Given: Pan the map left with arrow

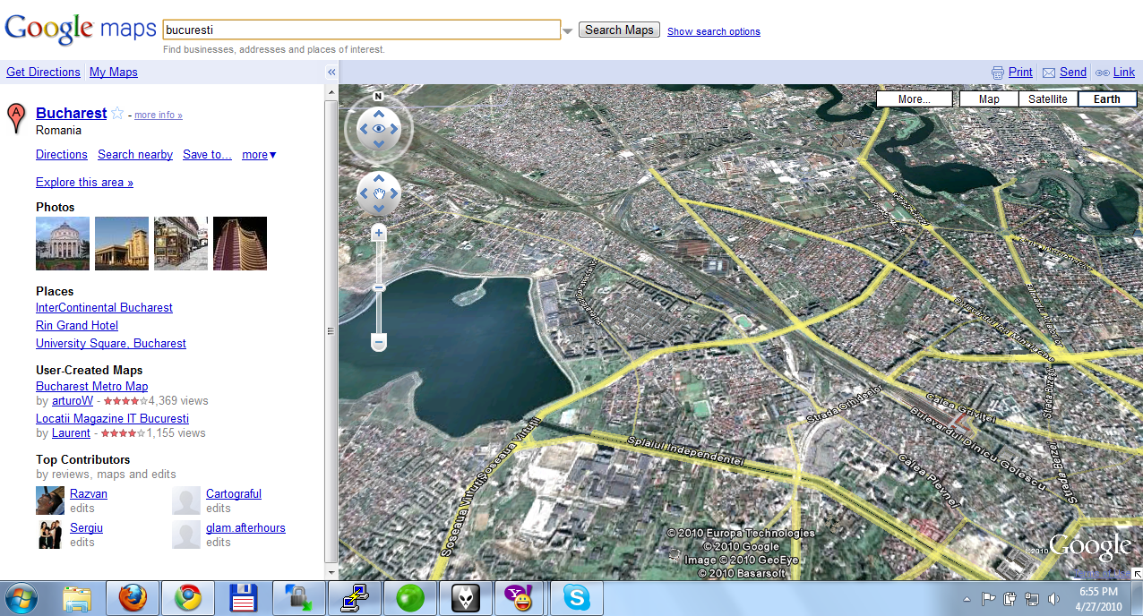Looking at the screenshot, I should point(364,192).
